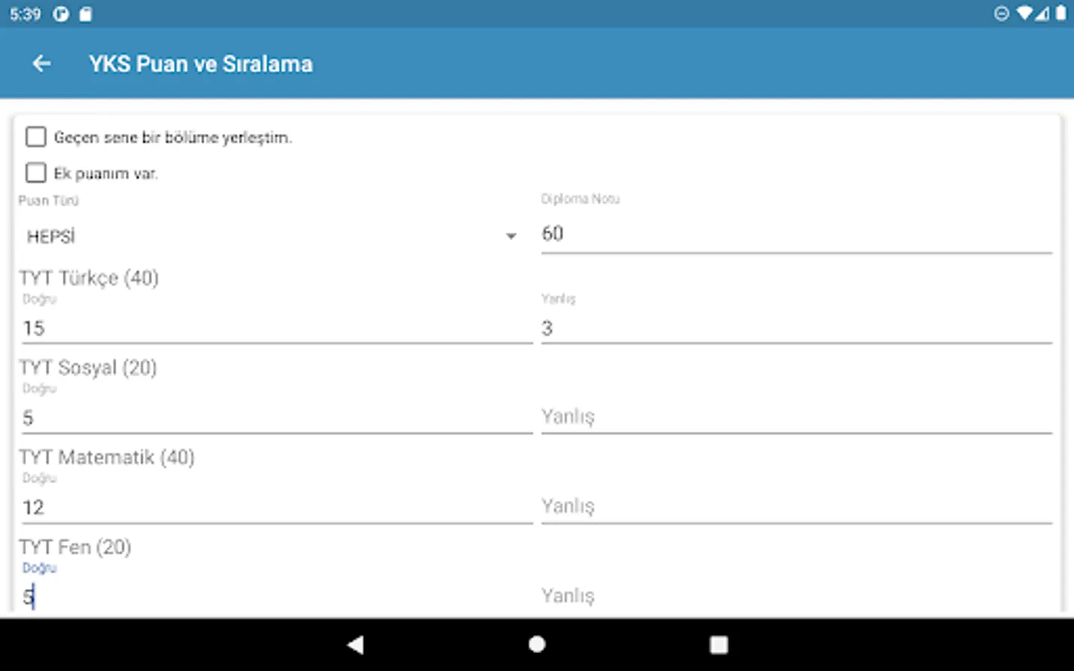
Task: Focus TYT Sosyal Doğru field
Action: coord(276,418)
